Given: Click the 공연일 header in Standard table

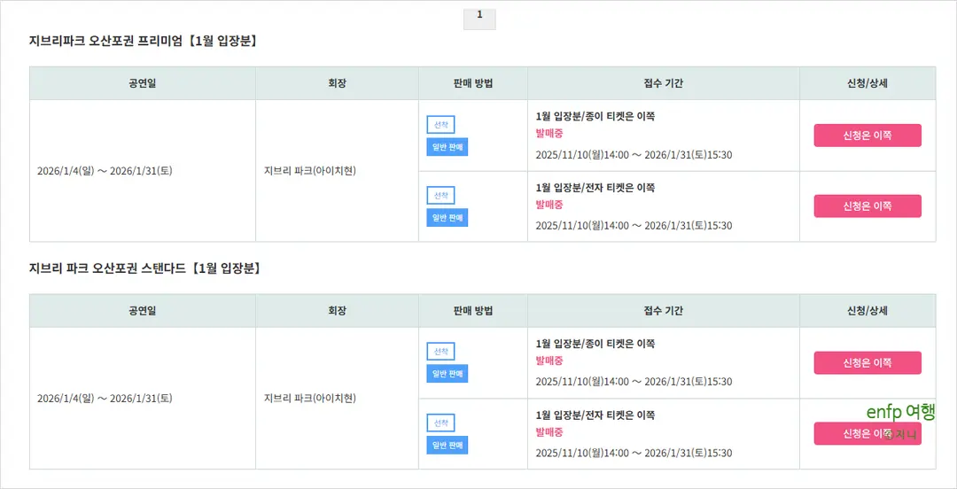Looking at the screenshot, I should tap(142, 311).
